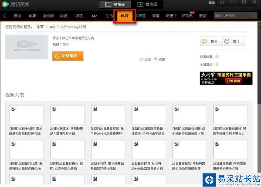The image size is (261, 187).
Task: Open thumbnail for 超清 25日国际球员最佳镜头
Action: coord(149,115)
